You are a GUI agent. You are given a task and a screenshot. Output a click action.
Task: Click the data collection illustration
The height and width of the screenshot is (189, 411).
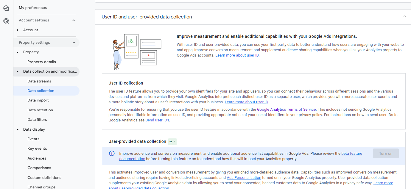tap(135, 51)
